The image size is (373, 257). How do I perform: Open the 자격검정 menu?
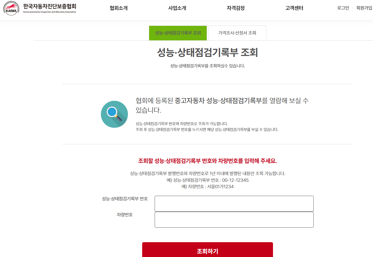click(235, 8)
